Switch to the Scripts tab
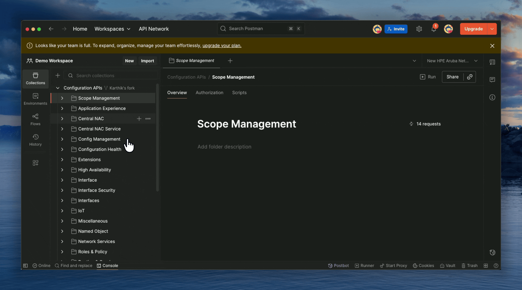The image size is (522, 290). pyautogui.click(x=239, y=93)
